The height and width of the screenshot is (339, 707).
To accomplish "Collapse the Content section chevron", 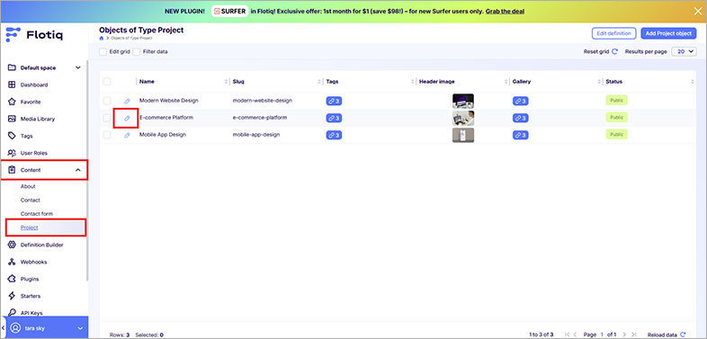I will [77, 170].
